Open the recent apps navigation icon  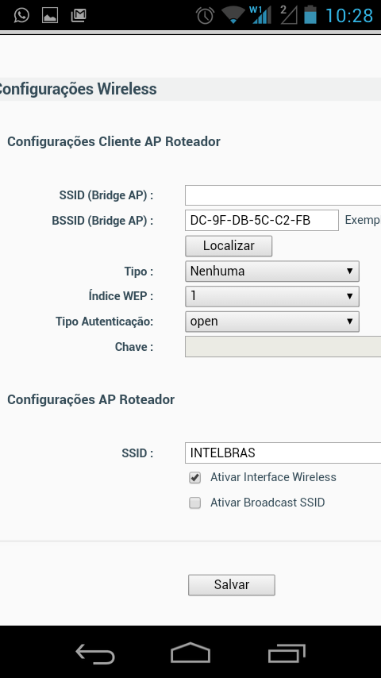(287, 653)
